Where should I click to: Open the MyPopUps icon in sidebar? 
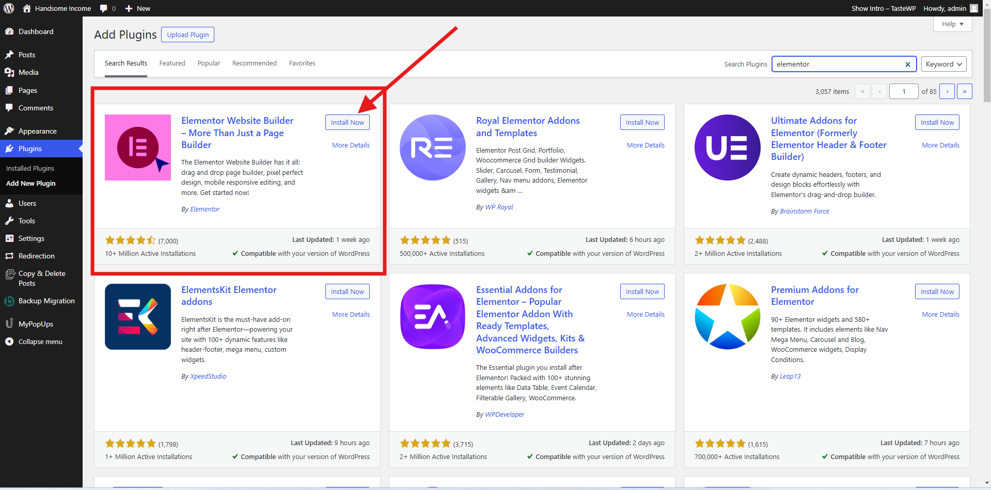[9, 324]
